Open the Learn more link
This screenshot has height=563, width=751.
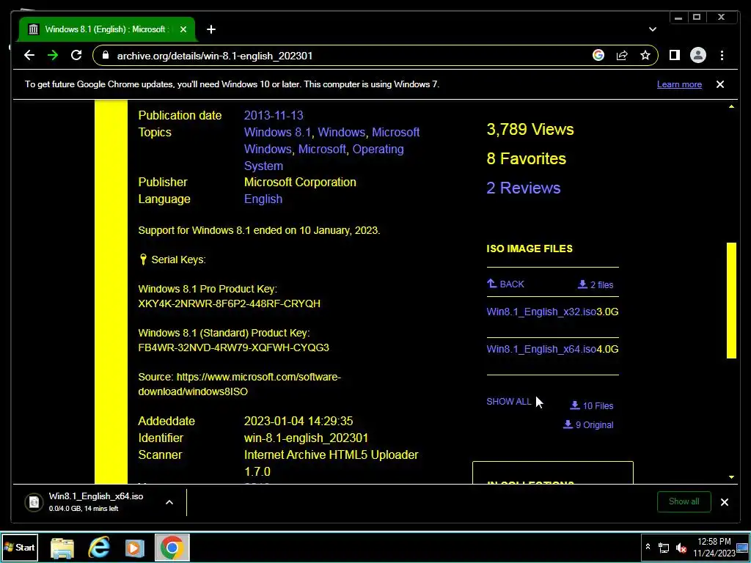[x=679, y=84]
